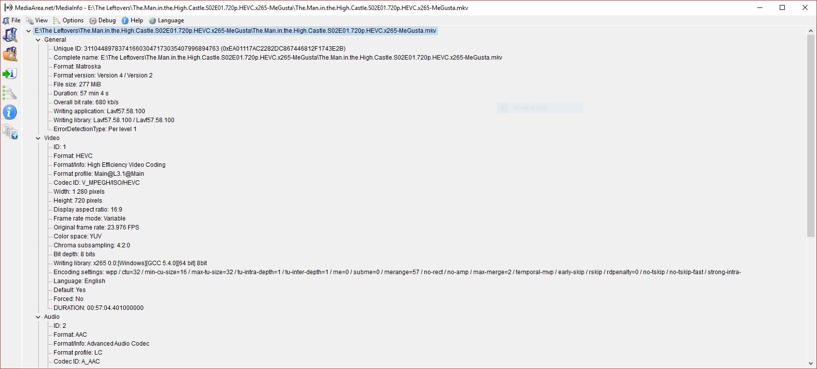Open the Debug menu
The image size is (817, 369).
point(102,20)
